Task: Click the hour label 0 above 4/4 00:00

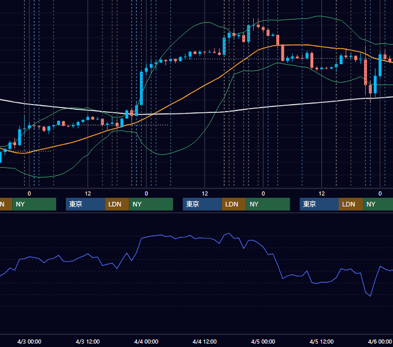Action: [146, 194]
